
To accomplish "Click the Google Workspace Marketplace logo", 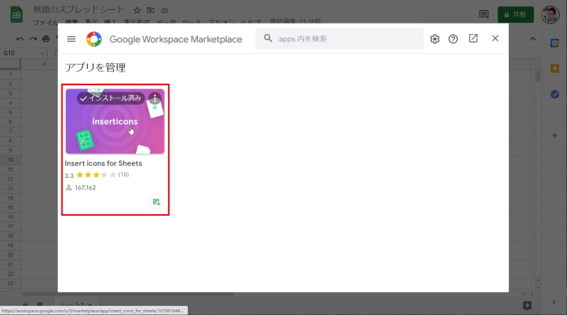I will [94, 39].
